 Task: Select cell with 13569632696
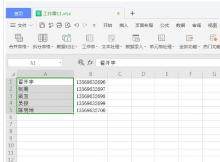pos(91,82)
